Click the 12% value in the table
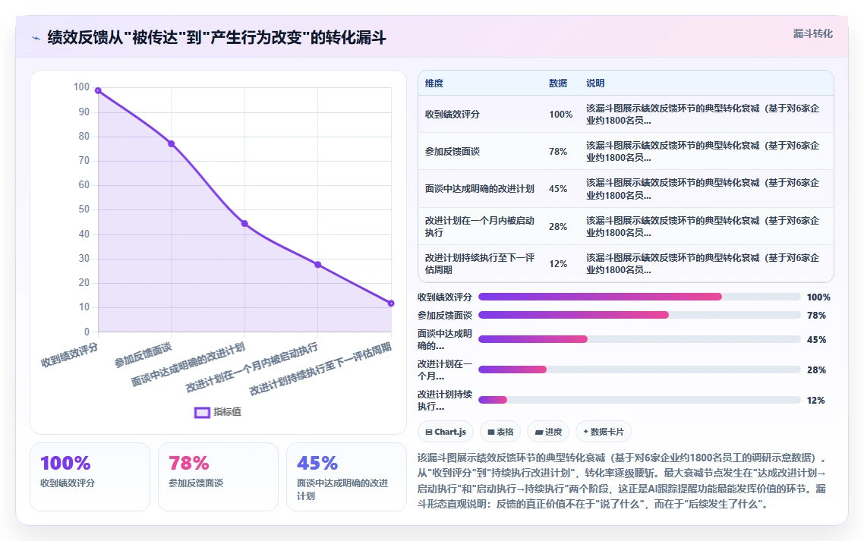Screen dimensions: 864x541 coord(558,264)
